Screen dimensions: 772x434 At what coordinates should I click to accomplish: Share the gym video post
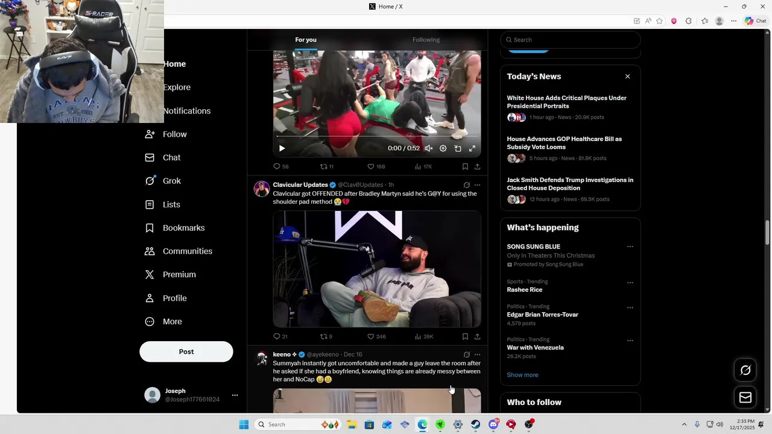point(477,166)
